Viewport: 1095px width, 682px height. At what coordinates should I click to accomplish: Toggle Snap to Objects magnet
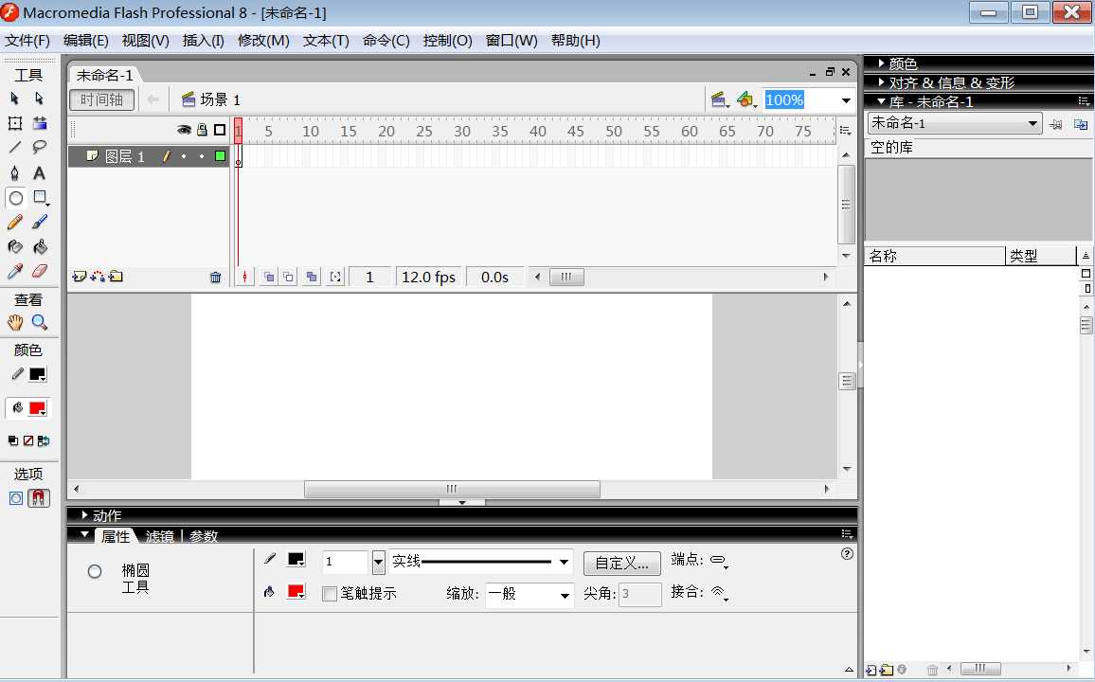(x=39, y=497)
